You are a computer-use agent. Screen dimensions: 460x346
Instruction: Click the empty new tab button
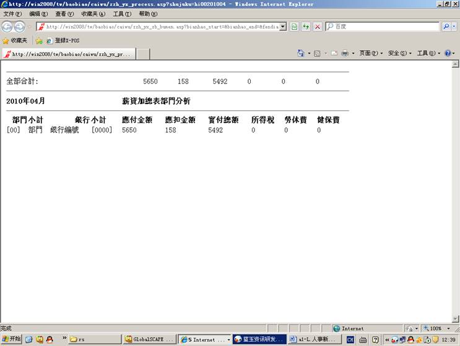tap(143, 54)
